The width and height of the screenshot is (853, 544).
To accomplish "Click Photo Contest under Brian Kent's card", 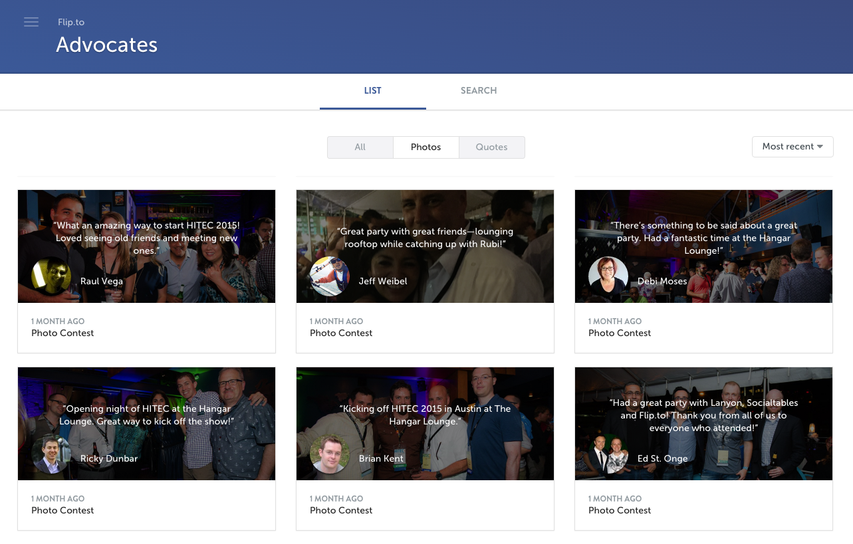I will 341,511.
